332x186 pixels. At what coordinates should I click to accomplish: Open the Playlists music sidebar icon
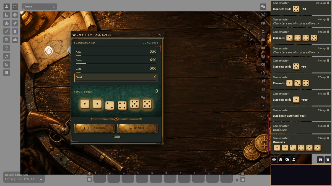(x=263, y=81)
